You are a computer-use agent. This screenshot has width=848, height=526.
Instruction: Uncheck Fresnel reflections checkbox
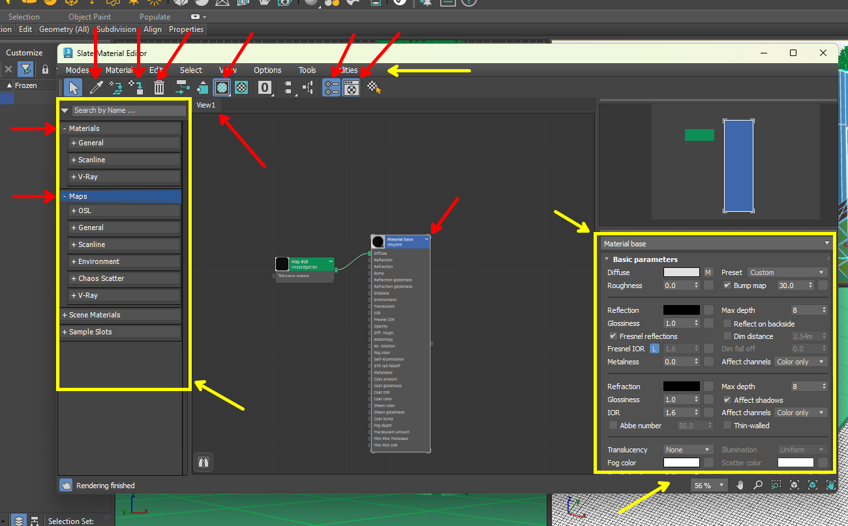(x=613, y=336)
